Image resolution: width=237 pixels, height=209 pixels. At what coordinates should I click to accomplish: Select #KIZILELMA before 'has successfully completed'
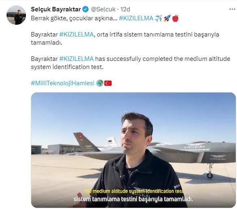(76, 58)
